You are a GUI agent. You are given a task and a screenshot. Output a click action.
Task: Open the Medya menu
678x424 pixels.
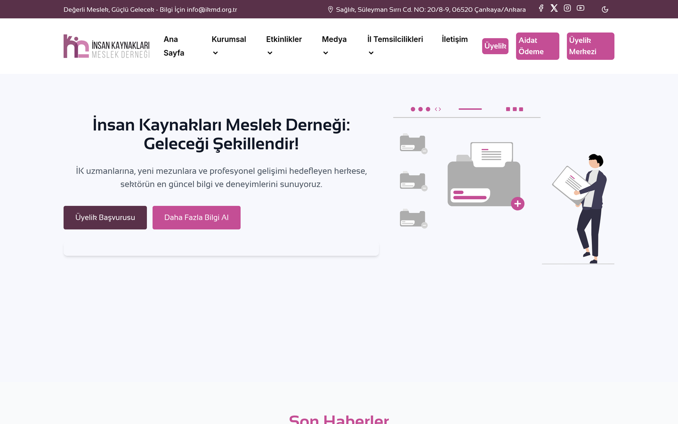[x=334, y=40]
